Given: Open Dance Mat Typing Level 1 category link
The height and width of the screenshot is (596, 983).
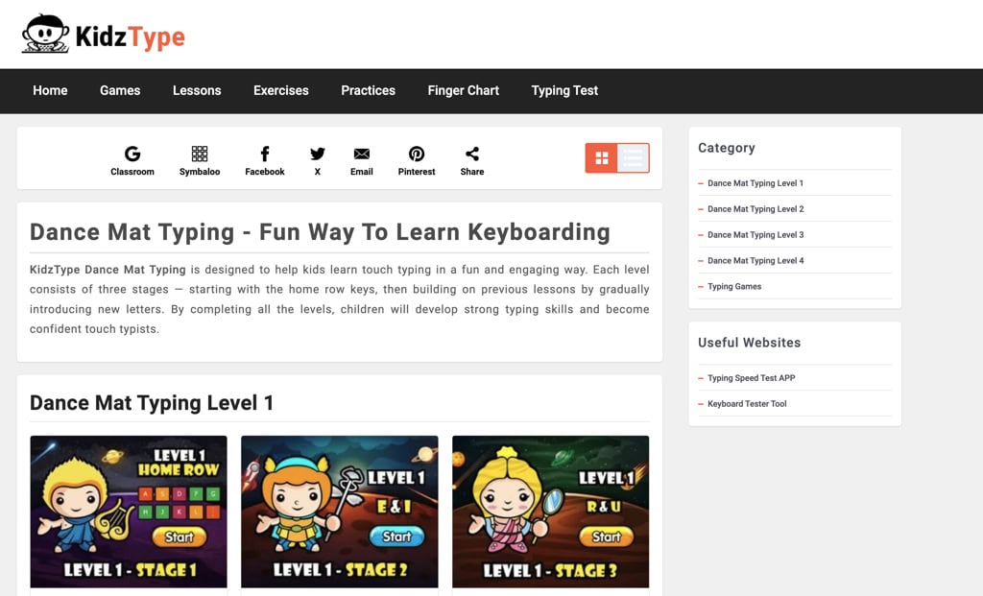Looking at the screenshot, I should tap(755, 183).
